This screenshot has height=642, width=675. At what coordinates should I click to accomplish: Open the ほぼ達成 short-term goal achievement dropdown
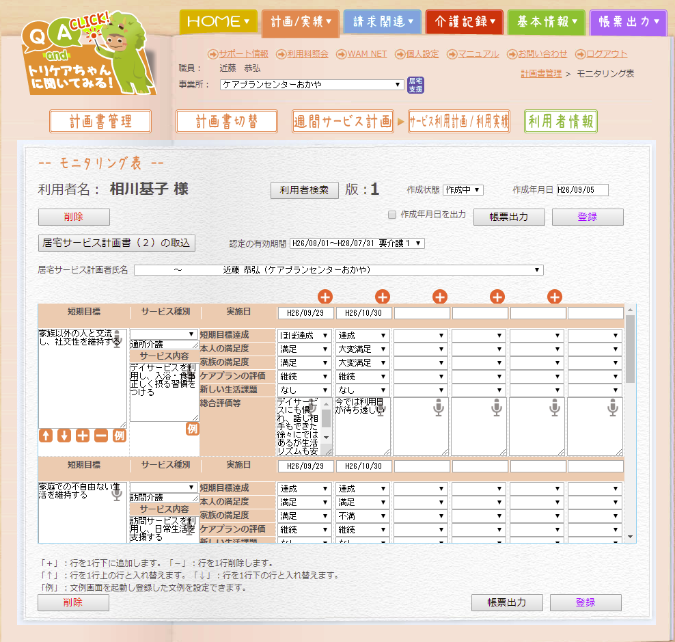click(x=305, y=336)
